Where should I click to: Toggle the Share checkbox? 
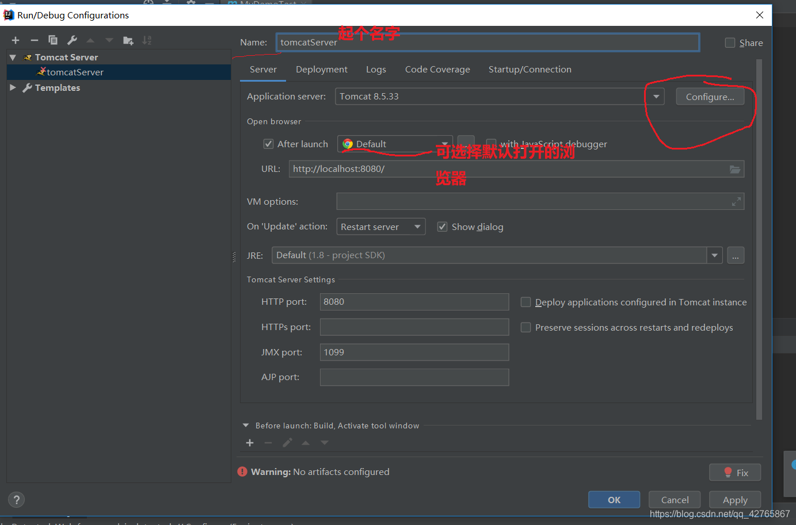click(730, 43)
